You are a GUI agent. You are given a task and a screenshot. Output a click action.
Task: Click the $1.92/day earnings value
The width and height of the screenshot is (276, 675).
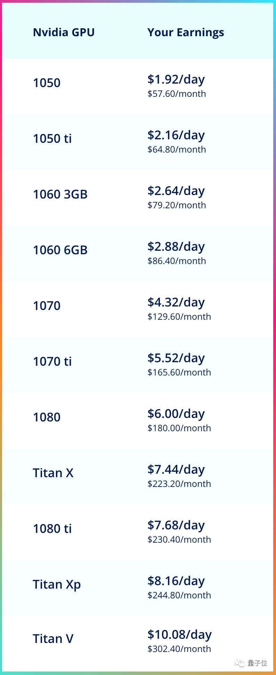176,79
